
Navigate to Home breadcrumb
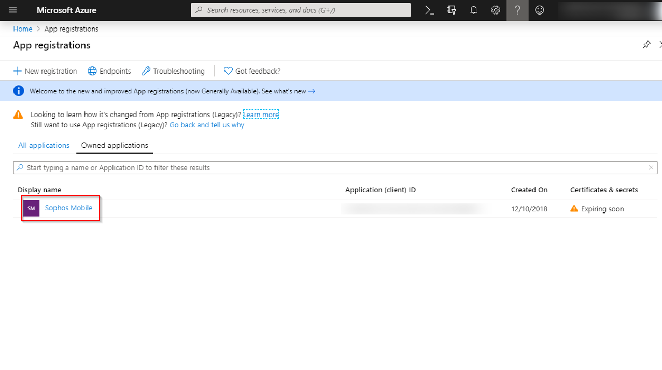[23, 29]
